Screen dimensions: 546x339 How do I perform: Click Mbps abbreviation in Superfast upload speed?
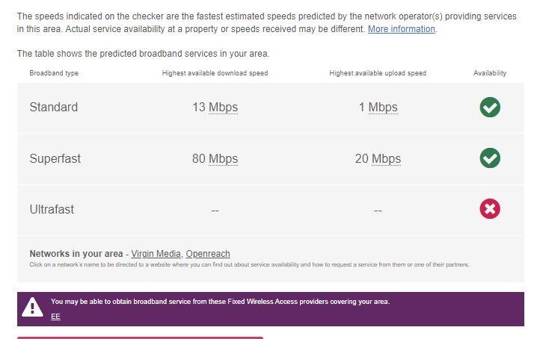(387, 159)
